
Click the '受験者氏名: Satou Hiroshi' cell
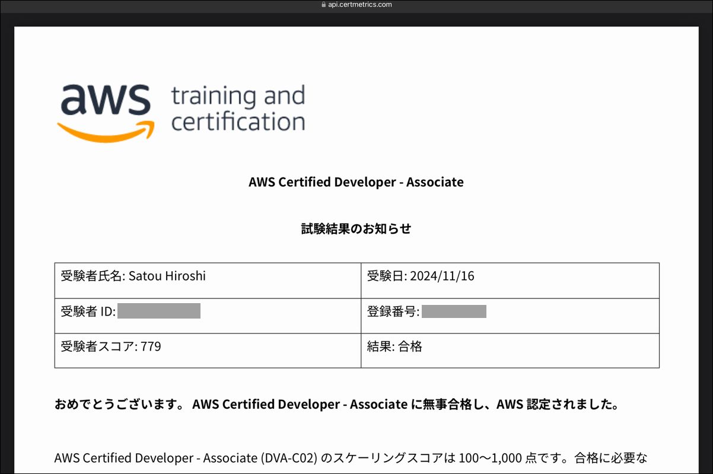tap(208, 281)
